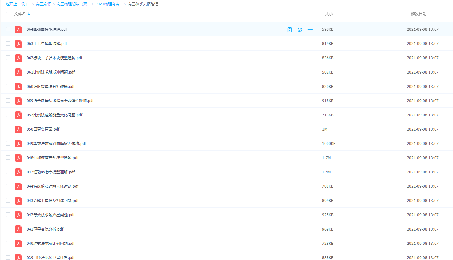Click the PDF icon of 050口算竖直圆.pdf
The width and height of the screenshot is (453, 260).
click(19, 129)
